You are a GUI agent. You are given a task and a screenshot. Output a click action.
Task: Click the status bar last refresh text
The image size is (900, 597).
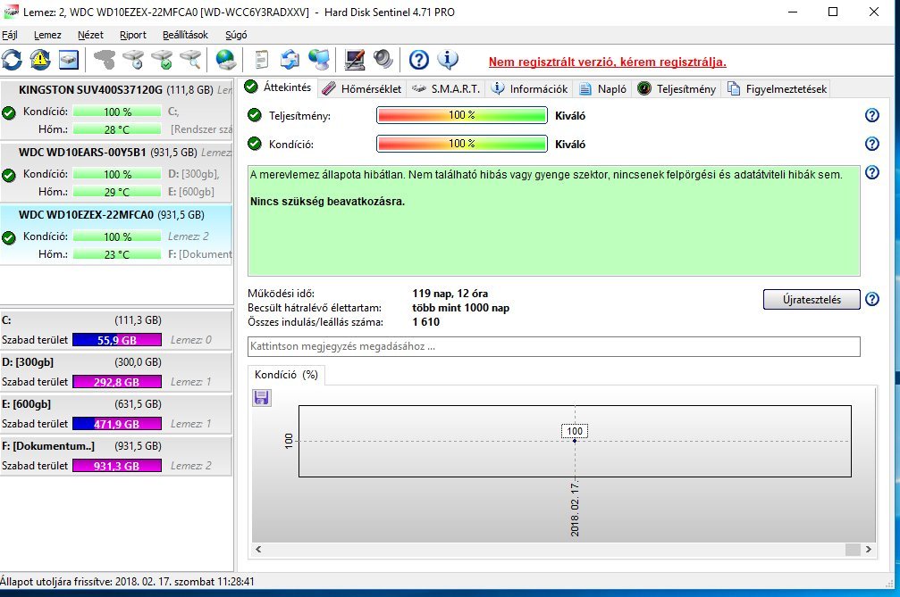point(128,582)
